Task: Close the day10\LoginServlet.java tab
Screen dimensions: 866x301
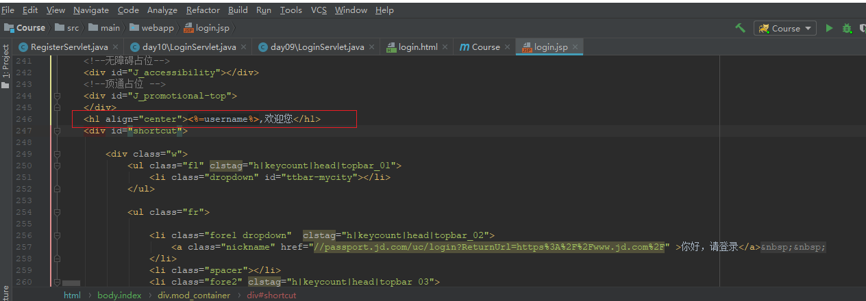Action: point(243,47)
